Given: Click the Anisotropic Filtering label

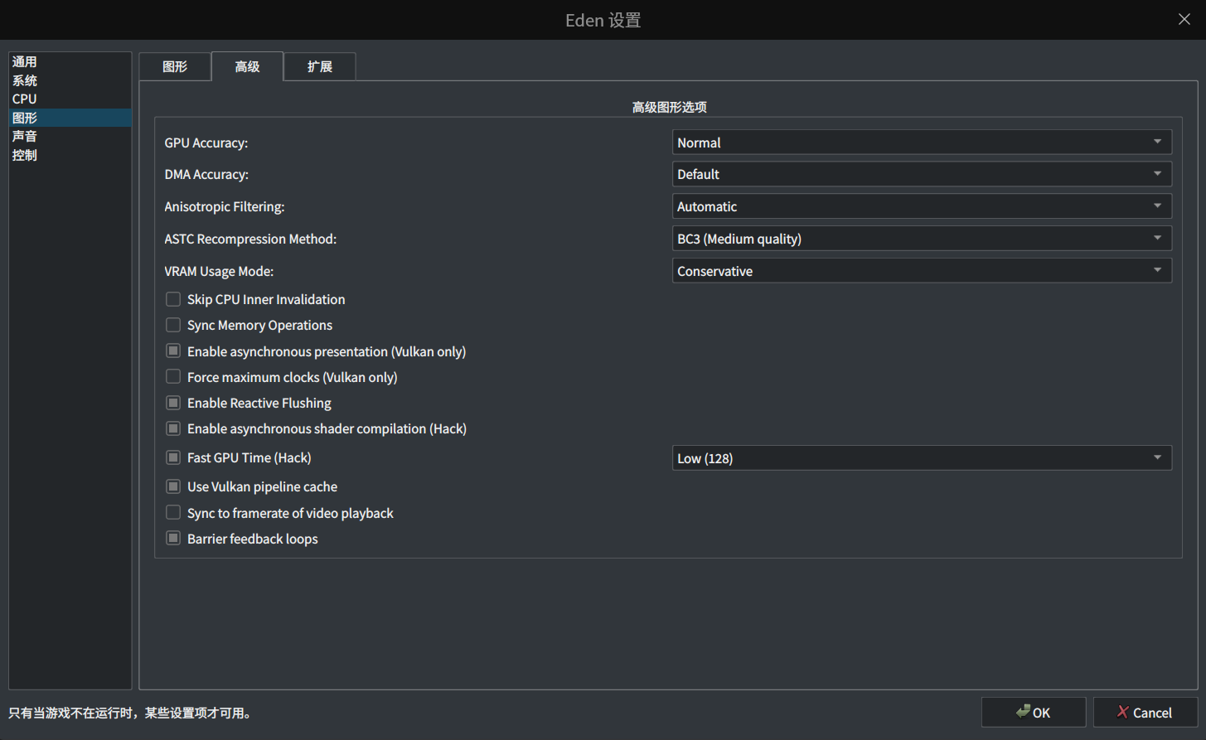Looking at the screenshot, I should tap(225, 206).
